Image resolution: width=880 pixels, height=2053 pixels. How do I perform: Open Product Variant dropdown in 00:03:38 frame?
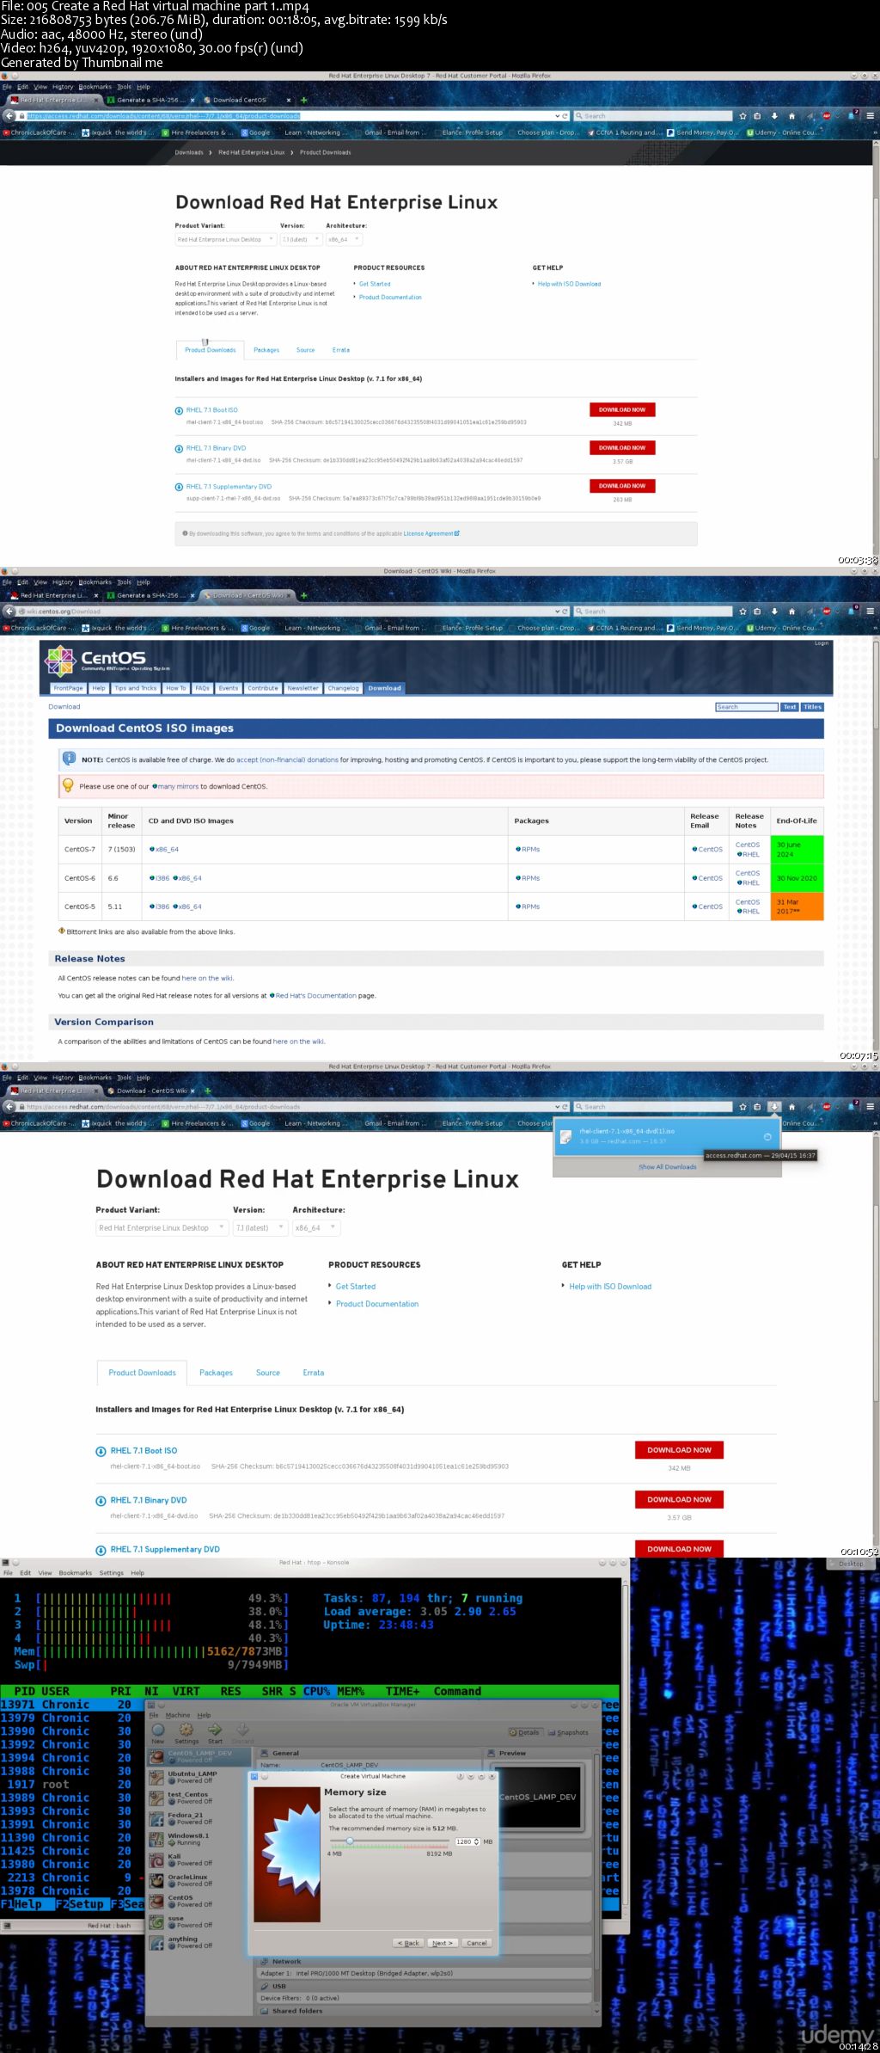pyautogui.click(x=226, y=239)
